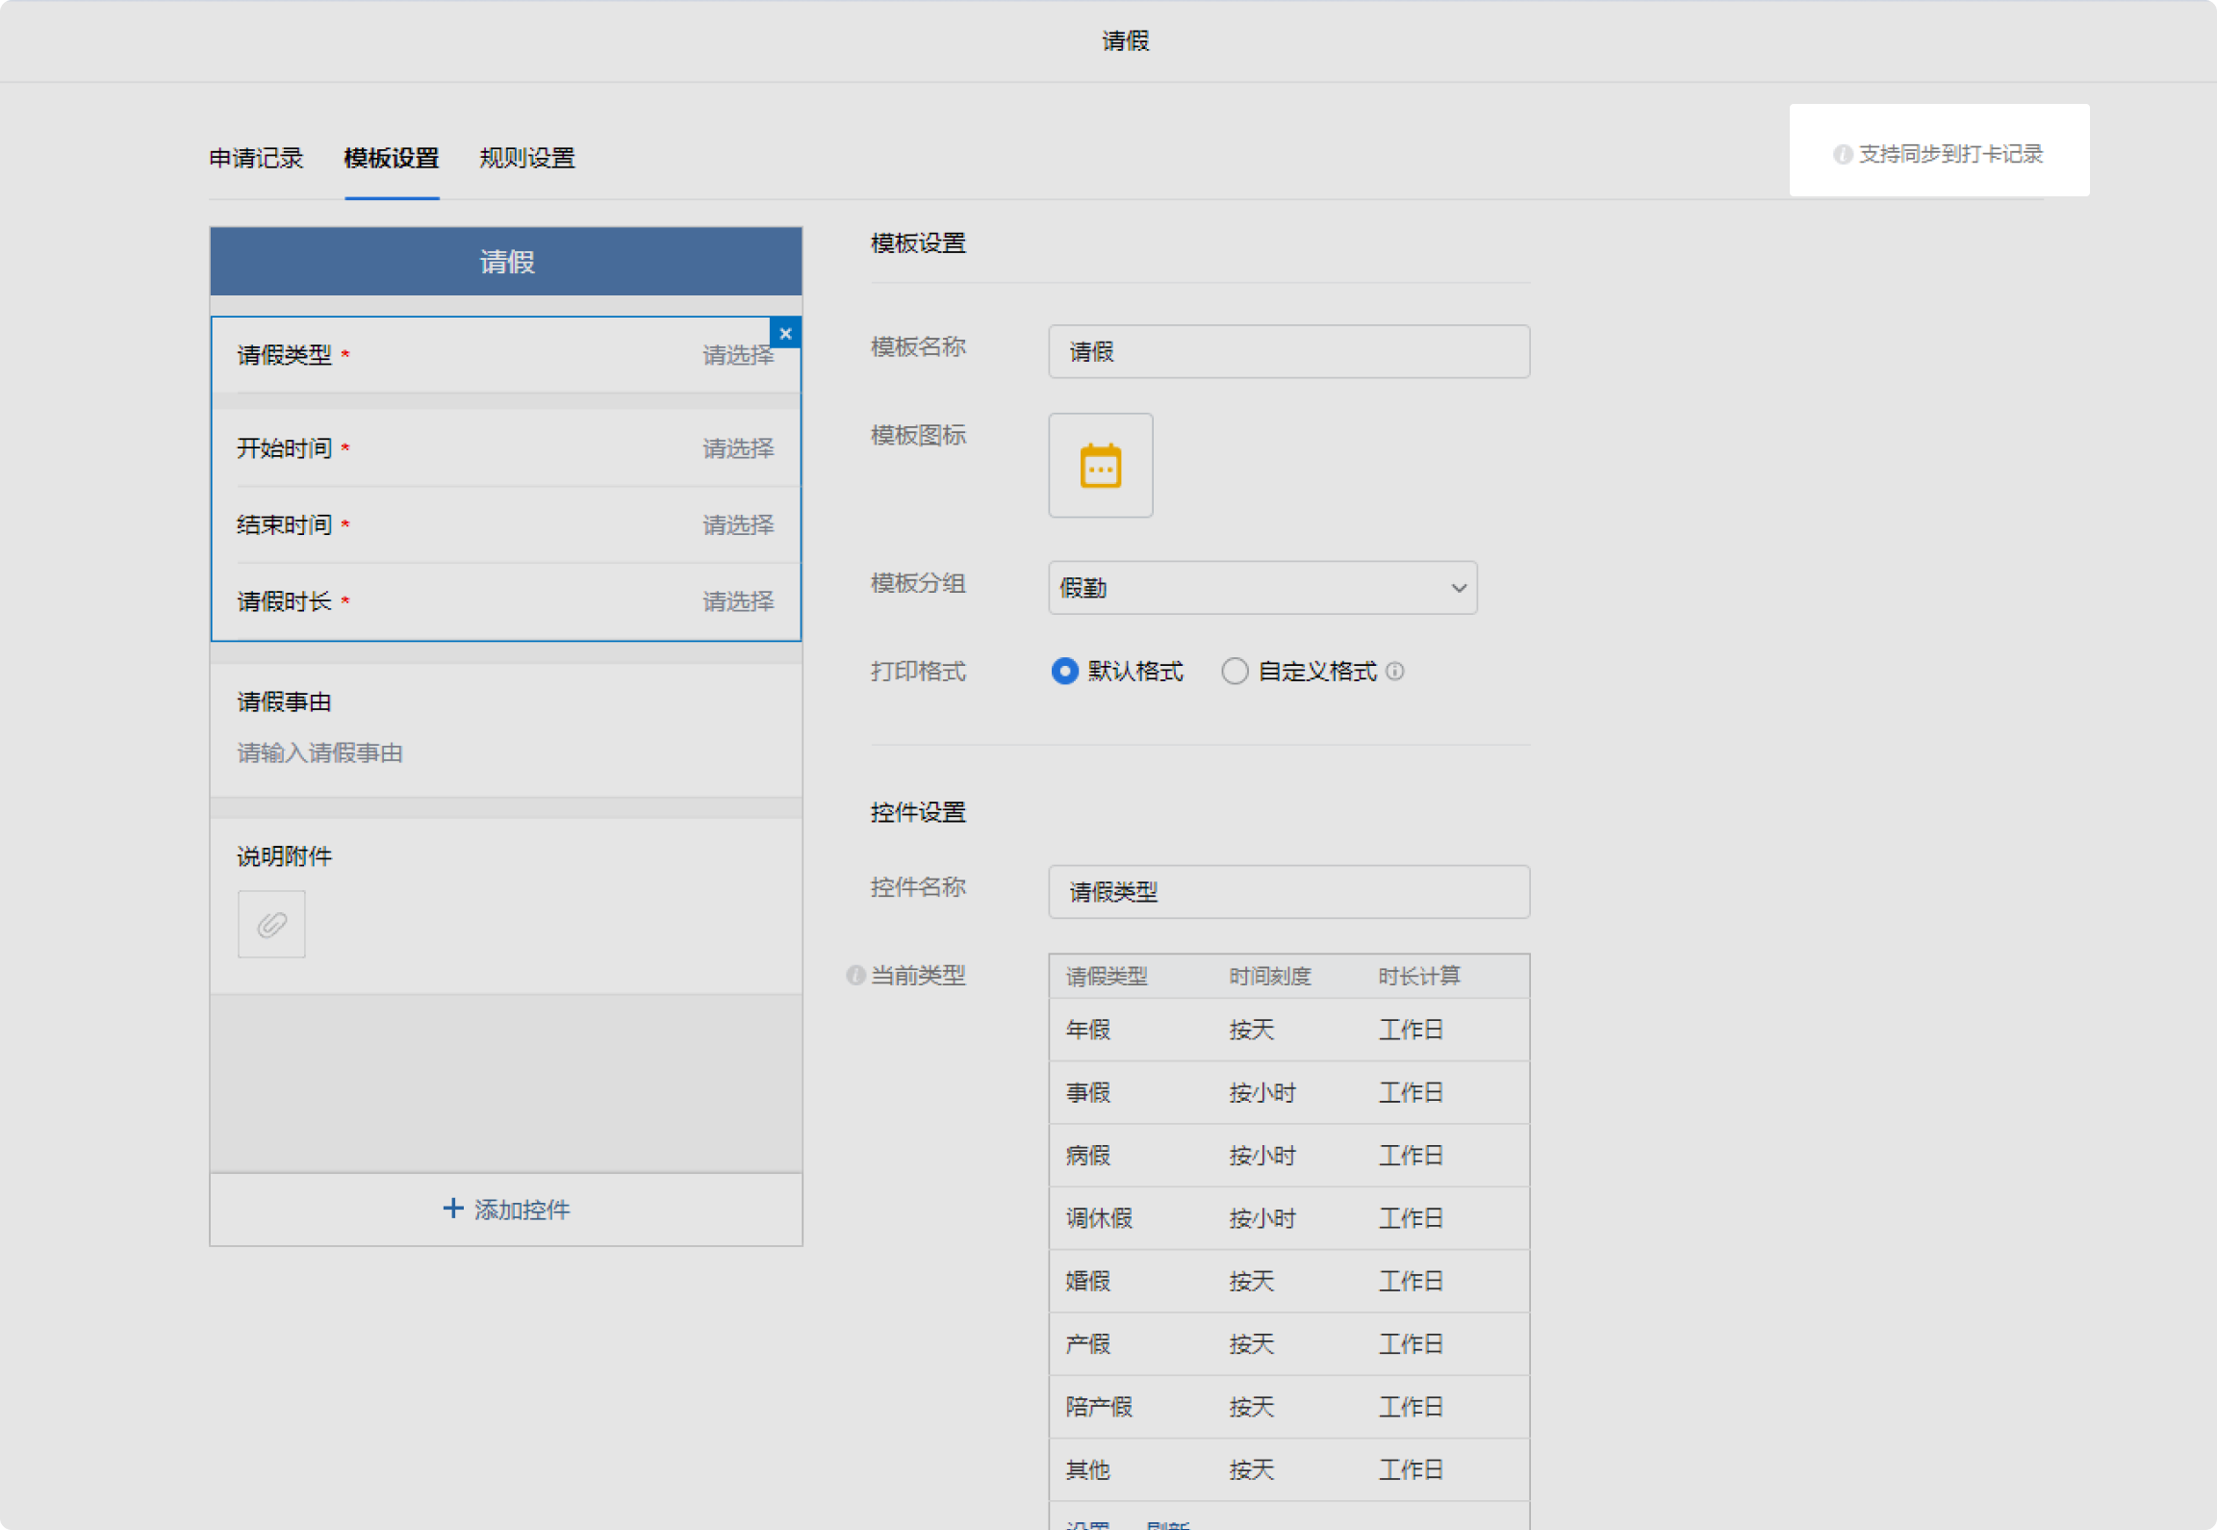The image size is (2217, 1530).
Task: Click the 时长计算 column header
Action: [1419, 977]
